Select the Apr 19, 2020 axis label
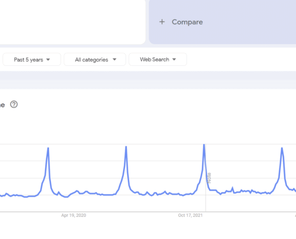This screenshot has height=239, width=296. click(x=74, y=215)
